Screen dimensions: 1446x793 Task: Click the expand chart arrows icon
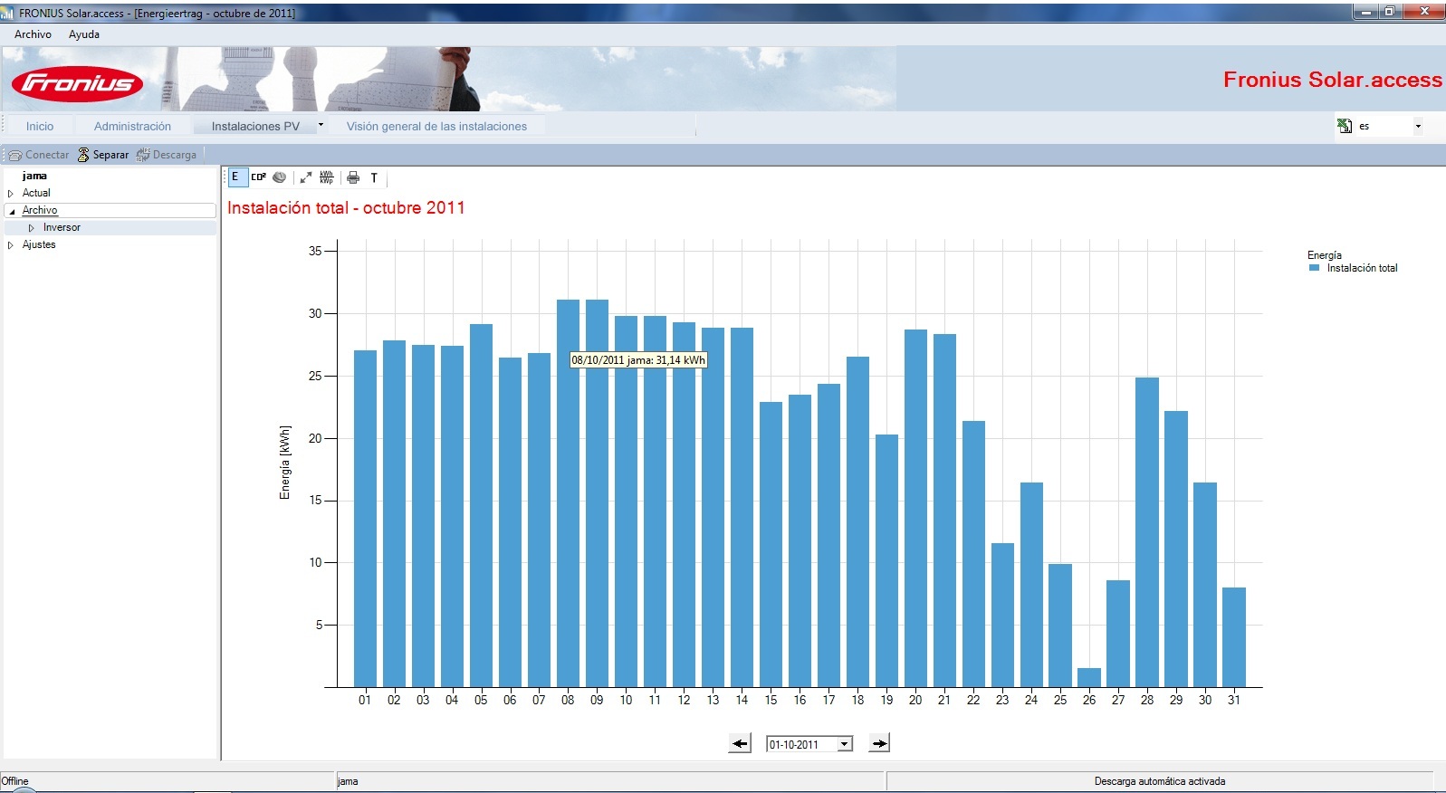click(306, 177)
